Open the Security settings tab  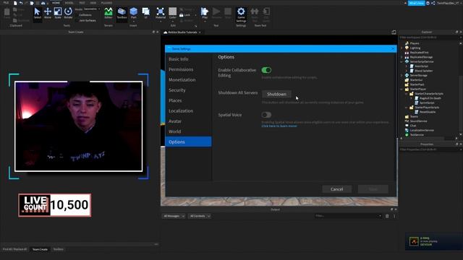[x=188, y=90]
